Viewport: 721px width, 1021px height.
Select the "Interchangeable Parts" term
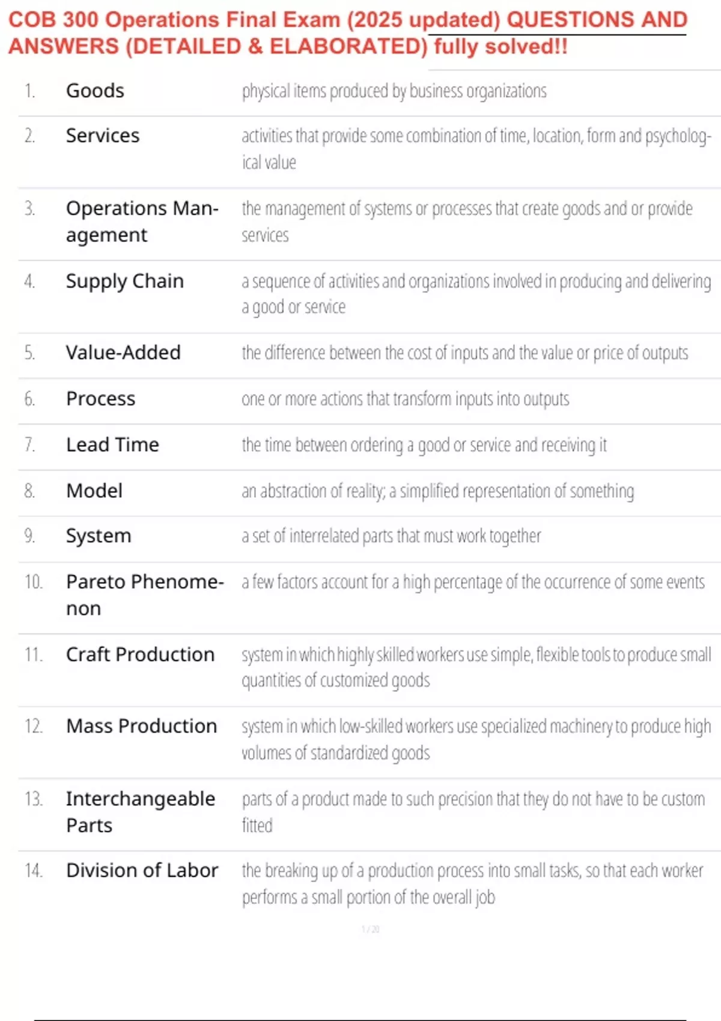point(140,811)
